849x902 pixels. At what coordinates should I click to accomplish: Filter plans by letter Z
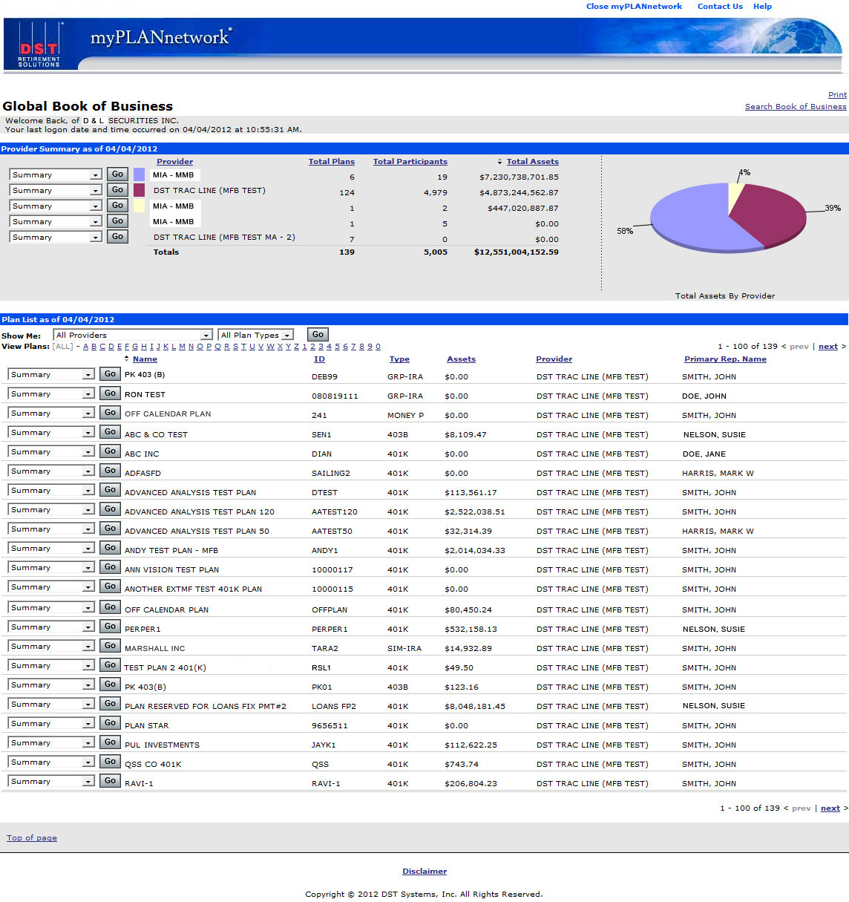pyautogui.click(x=296, y=347)
